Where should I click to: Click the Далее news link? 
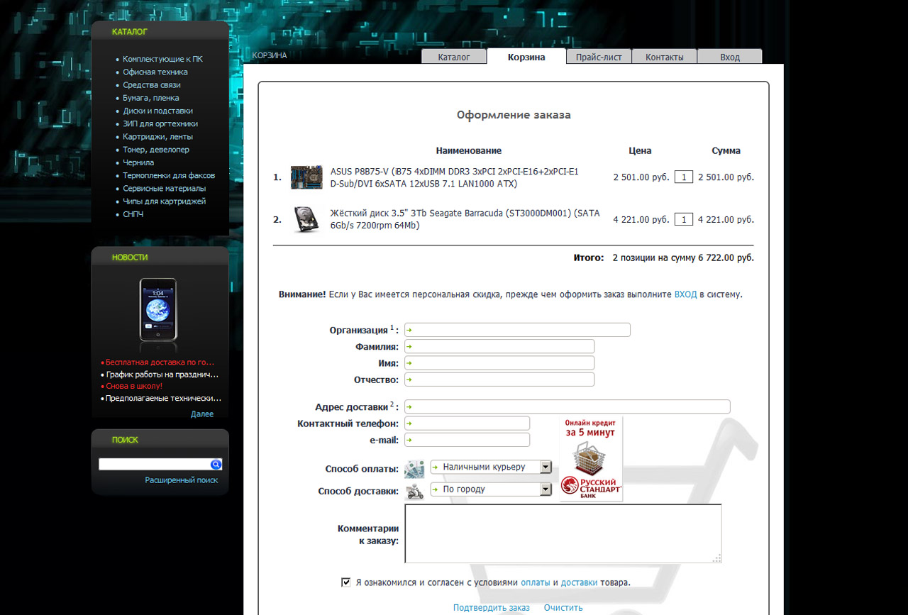click(x=202, y=414)
